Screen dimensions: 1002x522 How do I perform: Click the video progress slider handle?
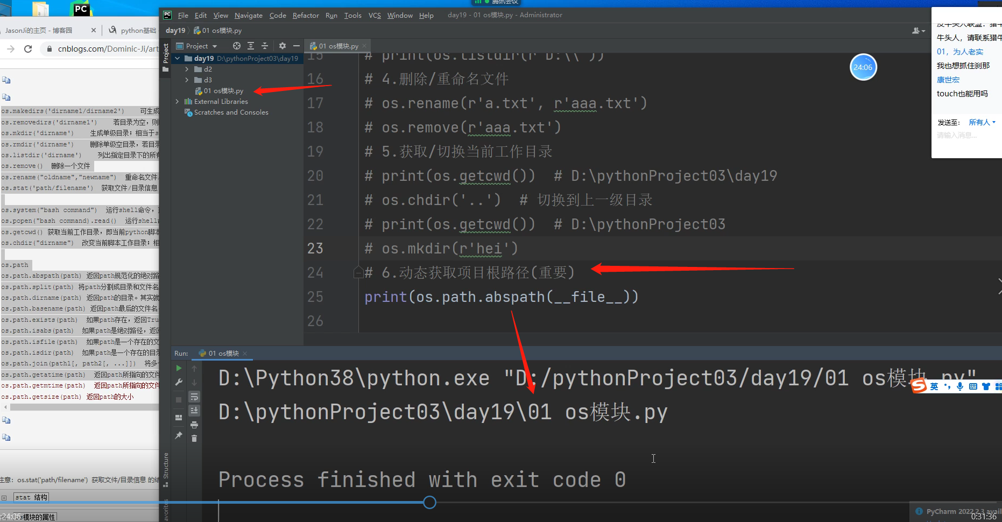429,503
